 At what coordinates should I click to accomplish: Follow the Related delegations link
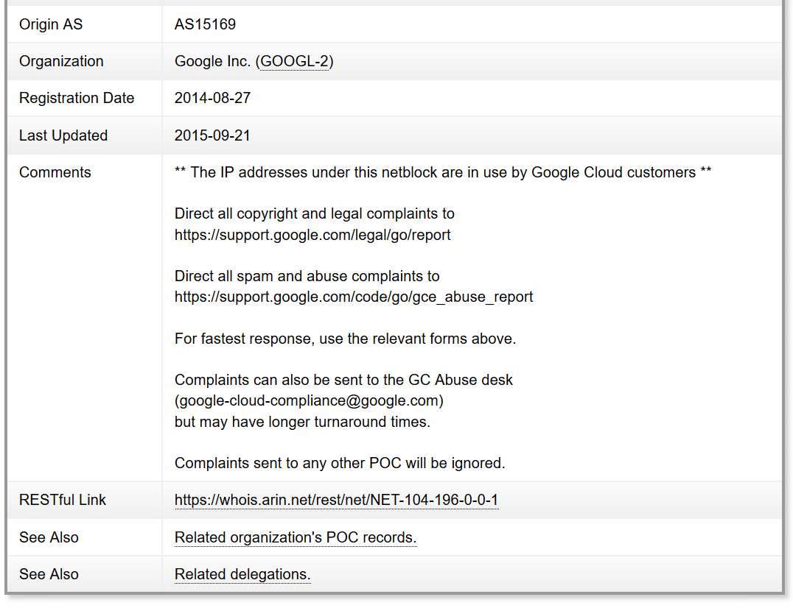pyautogui.click(x=242, y=575)
